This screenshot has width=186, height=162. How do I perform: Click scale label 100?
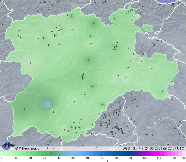tap(145, 158)
